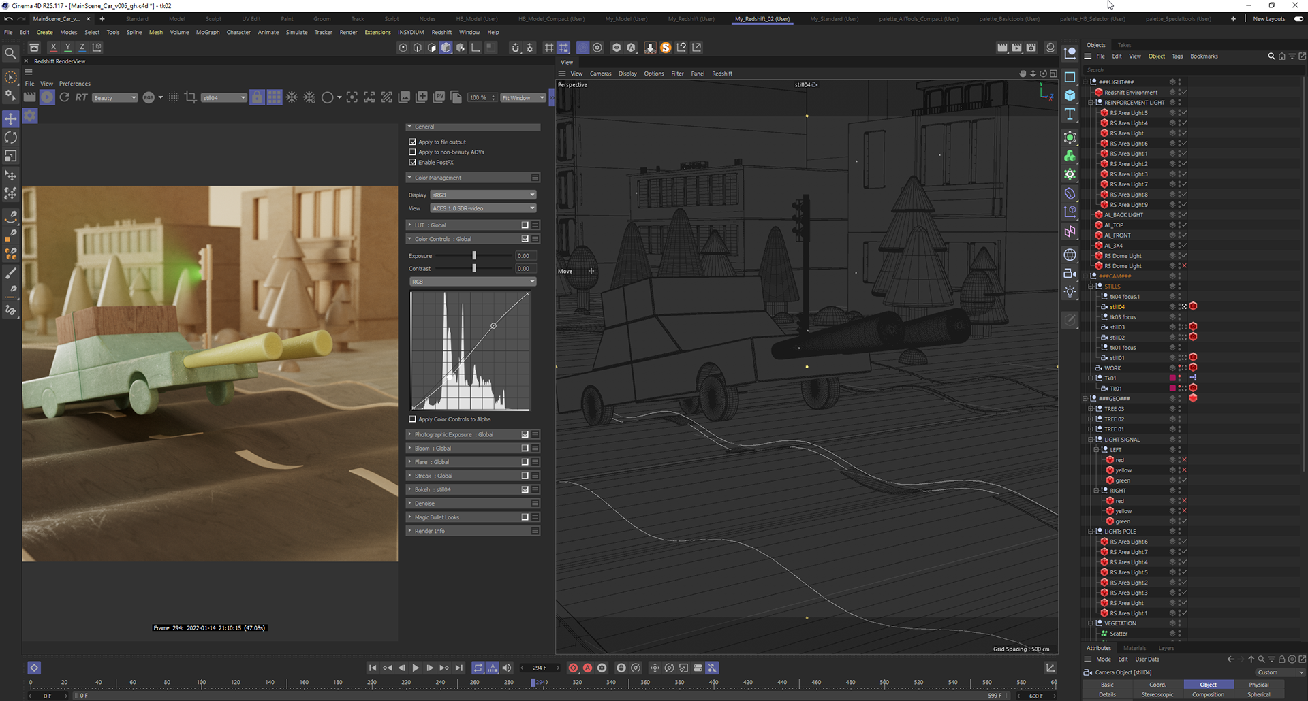Click the Coord. button in Attributes
The image size is (1308, 701).
pyautogui.click(x=1157, y=685)
